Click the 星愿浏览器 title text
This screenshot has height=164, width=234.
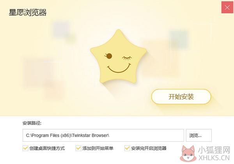point(28,12)
